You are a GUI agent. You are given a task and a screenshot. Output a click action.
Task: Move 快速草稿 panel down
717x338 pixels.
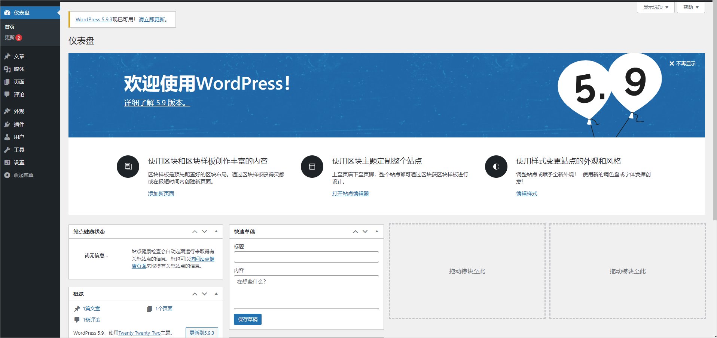[365, 232]
